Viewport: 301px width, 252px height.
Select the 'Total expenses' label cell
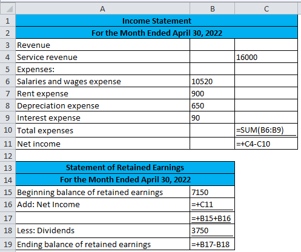point(103,130)
